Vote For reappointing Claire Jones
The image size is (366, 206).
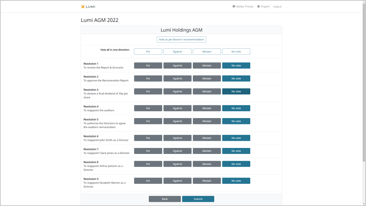[148, 151]
